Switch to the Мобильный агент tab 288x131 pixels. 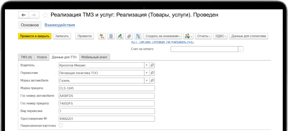(94, 57)
